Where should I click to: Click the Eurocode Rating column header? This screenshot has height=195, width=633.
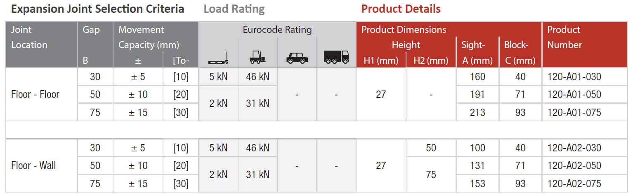tap(277, 30)
